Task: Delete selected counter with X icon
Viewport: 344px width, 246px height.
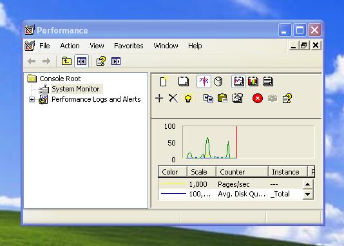Action: pyautogui.click(x=173, y=98)
